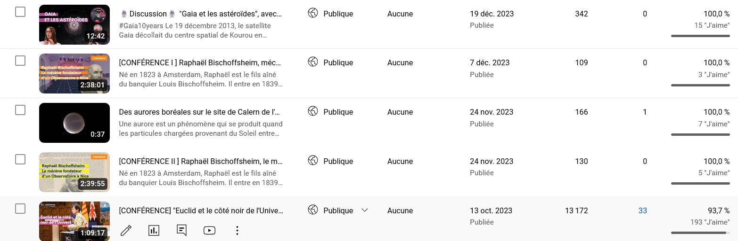
Task: Expand visibility dropdown arrow next to Publique
Action: click(364, 210)
